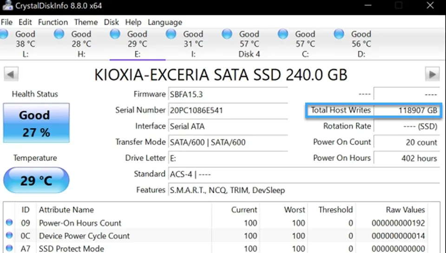Click the Total Host Writes label
This screenshot has height=253, width=446.
341,110
